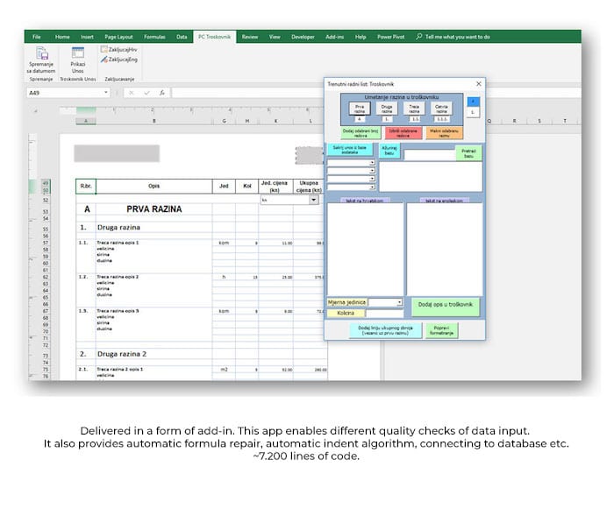The width and height of the screenshot is (614, 516).
Task: Close the Trenutni radni list dialog
Action: (x=479, y=84)
